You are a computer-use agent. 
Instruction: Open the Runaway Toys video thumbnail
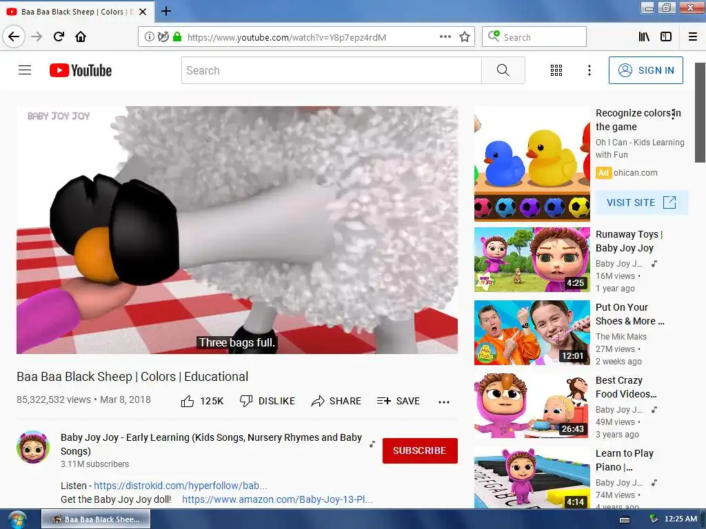click(x=532, y=260)
